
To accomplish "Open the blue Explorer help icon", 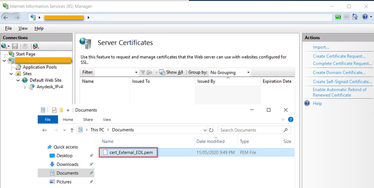I will tap(290, 120).
